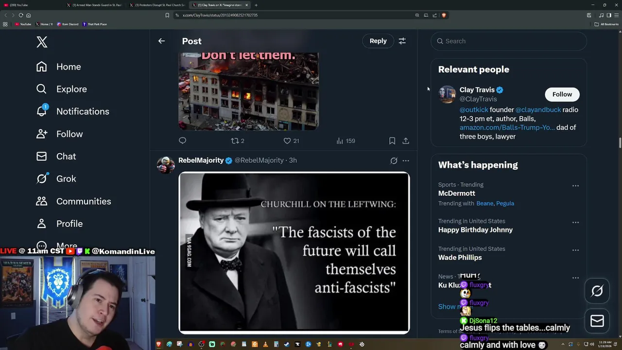Open the Kom Discord bookmark
Viewport: 622px width, 350px height.
(x=68, y=24)
